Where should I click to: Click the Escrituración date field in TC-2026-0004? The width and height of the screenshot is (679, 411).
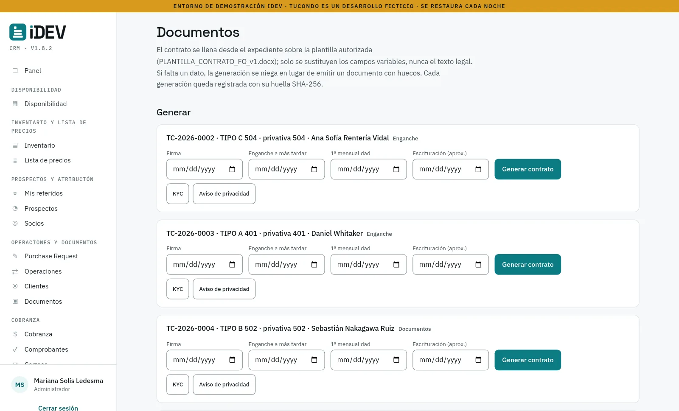pyautogui.click(x=451, y=360)
